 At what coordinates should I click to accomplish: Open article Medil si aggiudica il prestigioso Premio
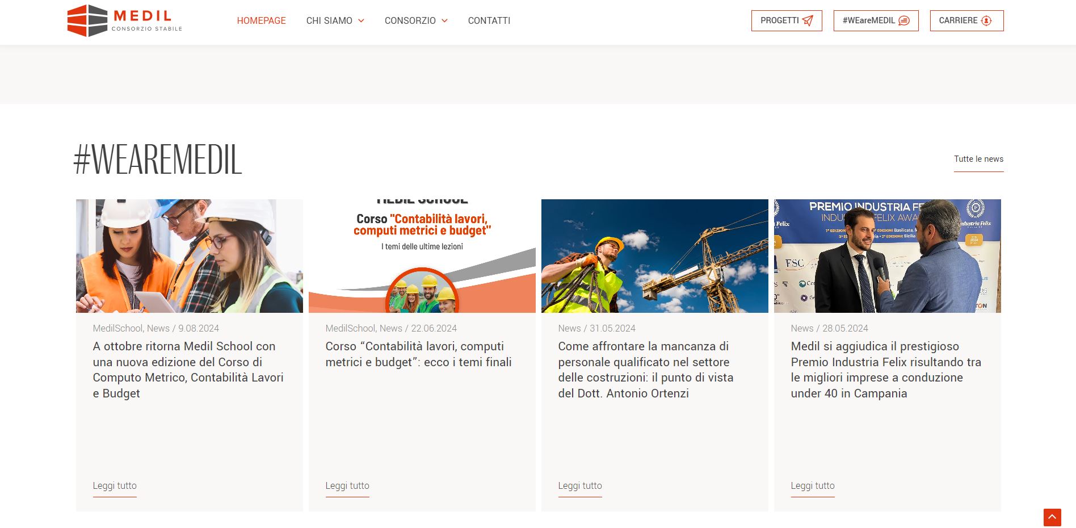click(886, 370)
